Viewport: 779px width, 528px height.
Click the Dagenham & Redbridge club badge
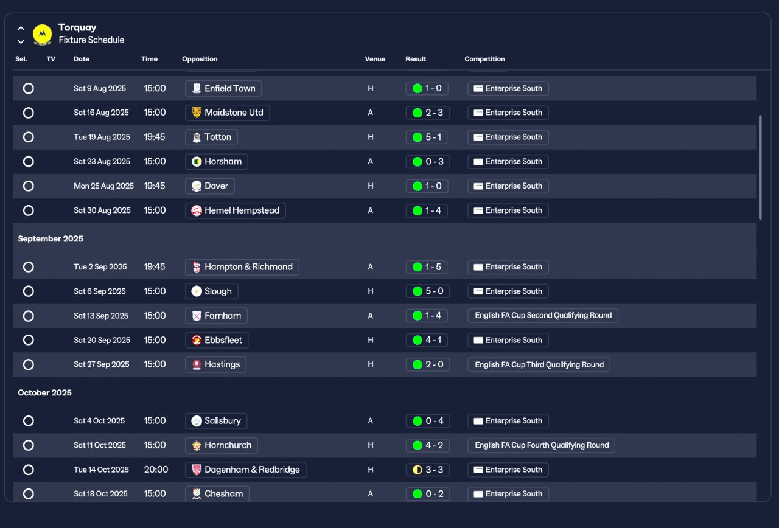coord(196,469)
